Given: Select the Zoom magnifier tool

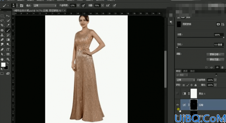Looking at the screenshot, I should click(x=8, y=59).
